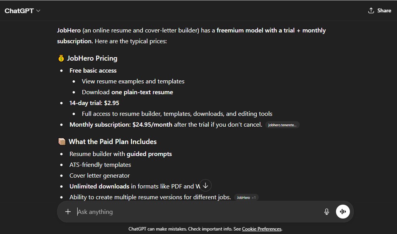This screenshot has width=397, height=234.
Task: Click the plus icon to attach files
Action: (68, 212)
